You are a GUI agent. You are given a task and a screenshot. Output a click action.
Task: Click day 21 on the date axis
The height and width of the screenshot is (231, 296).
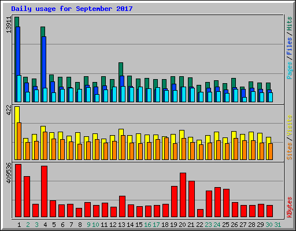coord(191,225)
